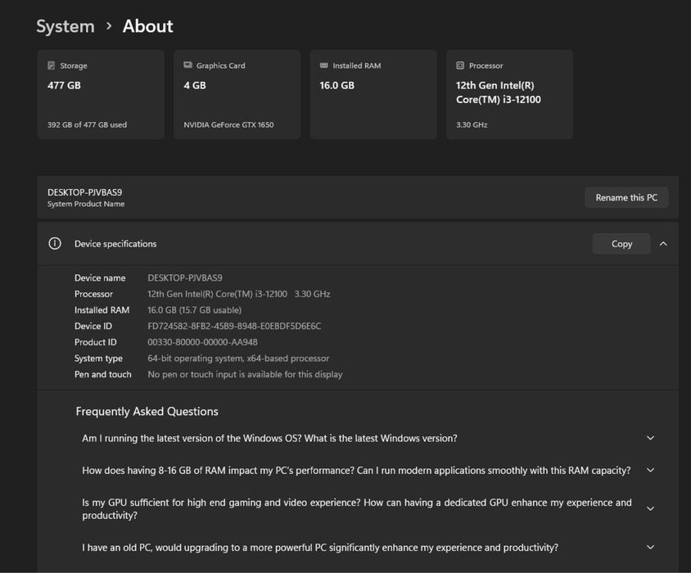Open the Installed RAM 16.0 GB card
Image resolution: width=691 pixels, height=573 pixels.
point(373,95)
